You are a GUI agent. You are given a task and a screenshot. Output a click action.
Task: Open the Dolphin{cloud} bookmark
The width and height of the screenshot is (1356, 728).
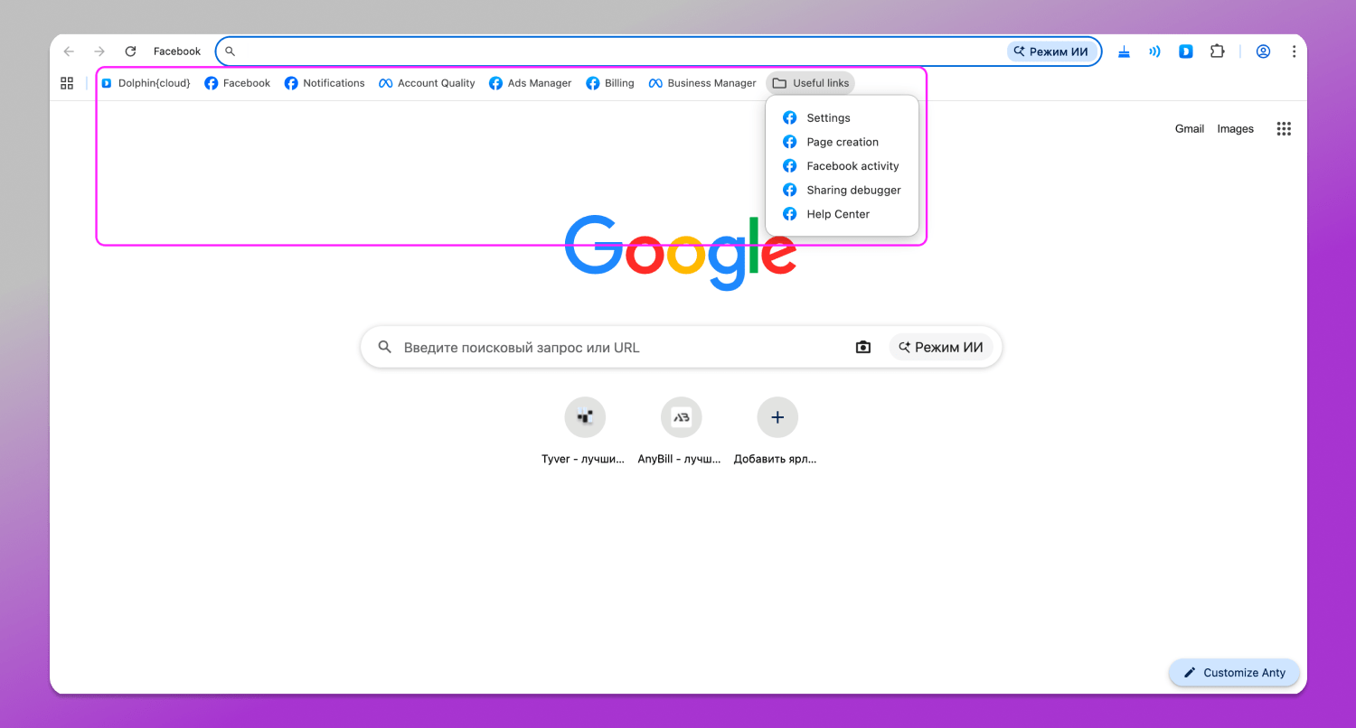pyautogui.click(x=146, y=83)
